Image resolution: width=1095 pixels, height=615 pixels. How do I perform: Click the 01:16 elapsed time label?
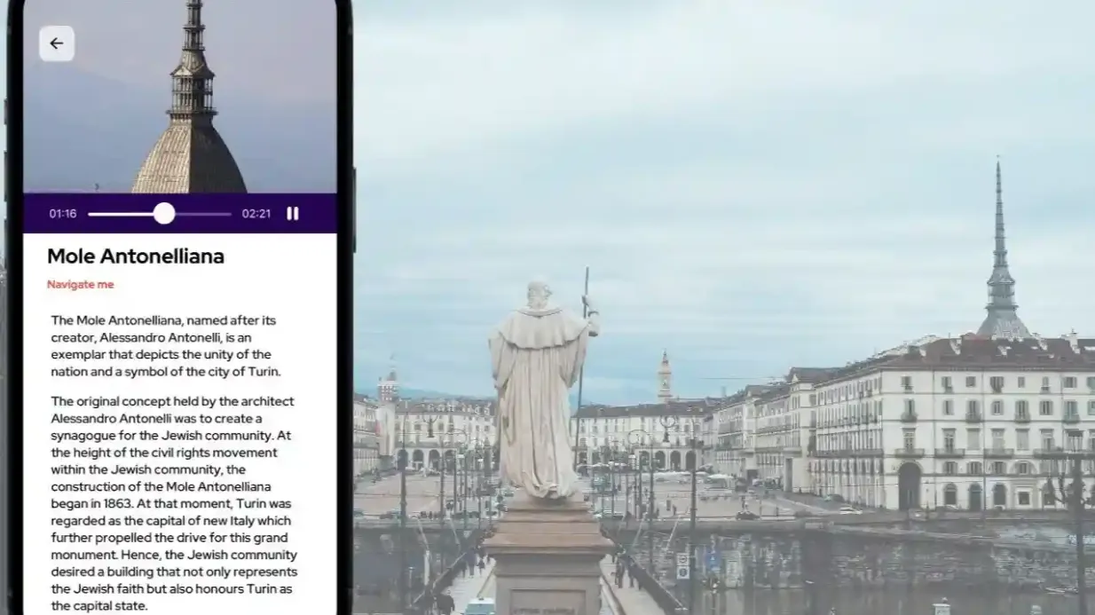coord(62,214)
